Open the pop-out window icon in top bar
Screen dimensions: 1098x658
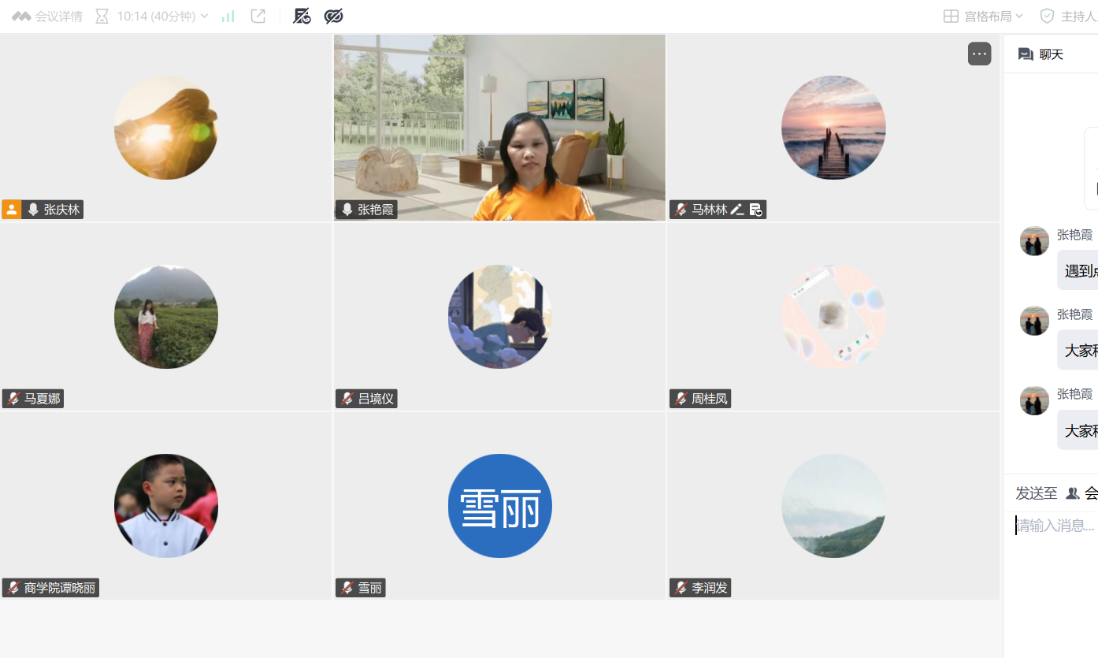[x=258, y=16]
